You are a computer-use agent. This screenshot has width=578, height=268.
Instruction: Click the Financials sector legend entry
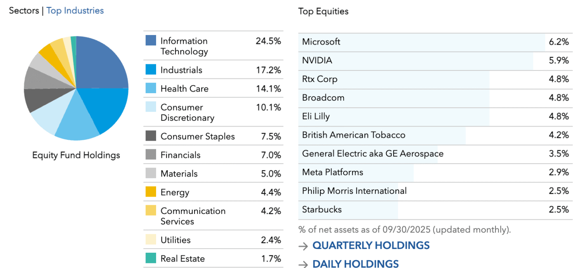[x=180, y=155]
